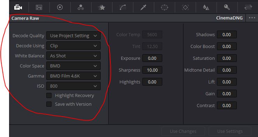The height and width of the screenshot is (137, 258).
Task: Open the Curves palette icon
Action: (123, 7)
